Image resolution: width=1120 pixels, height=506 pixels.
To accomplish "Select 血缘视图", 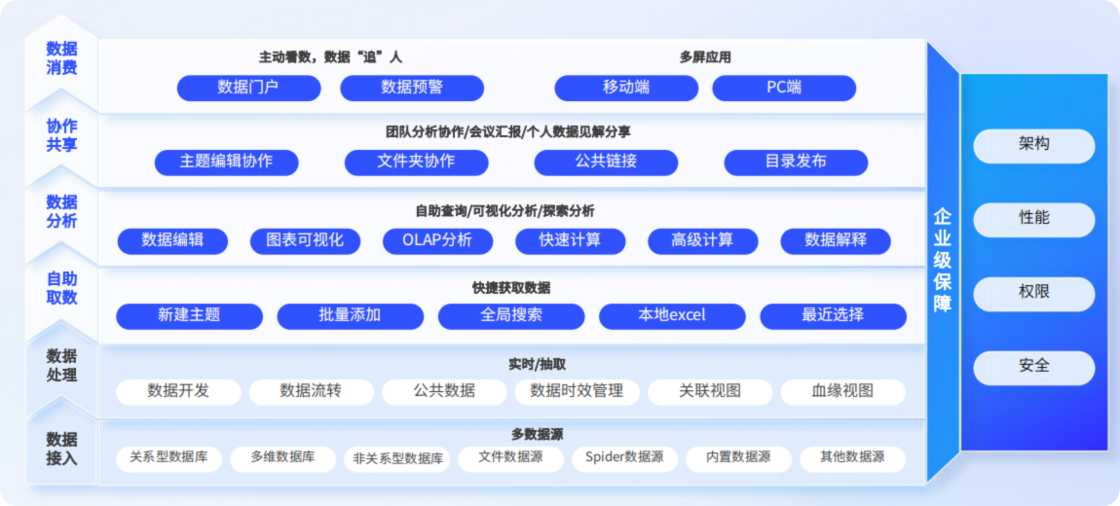I will point(842,392).
